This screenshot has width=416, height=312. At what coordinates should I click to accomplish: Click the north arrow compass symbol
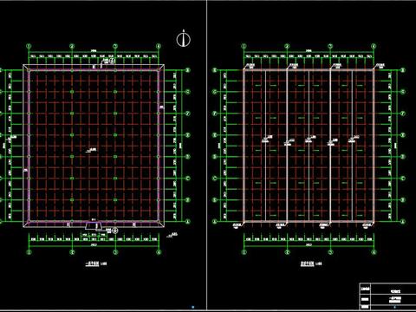pyautogui.click(x=184, y=38)
